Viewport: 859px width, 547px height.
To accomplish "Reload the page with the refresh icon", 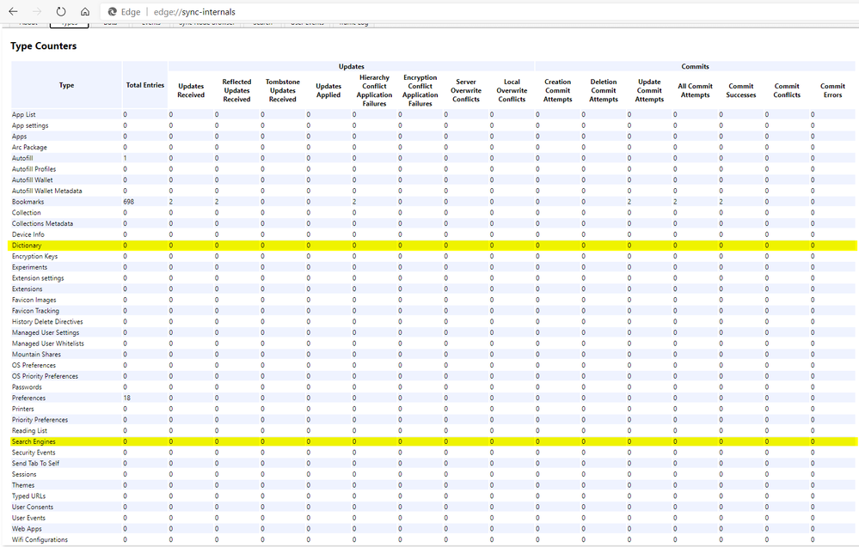I will [x=61, y=11].
